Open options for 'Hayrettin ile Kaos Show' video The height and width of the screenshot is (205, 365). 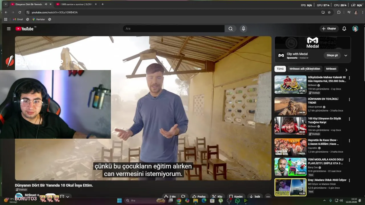(x=349, y=141)
